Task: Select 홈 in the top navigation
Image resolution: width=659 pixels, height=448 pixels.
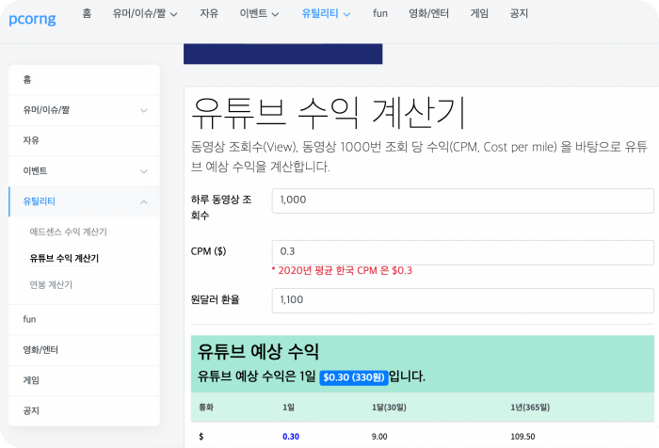Action: [x=87, y=13]
